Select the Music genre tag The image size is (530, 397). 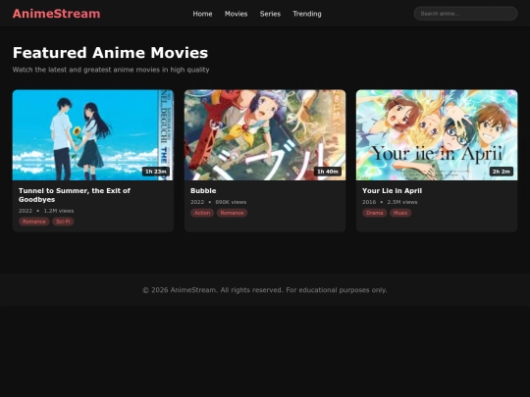click(x=400, y=213)
